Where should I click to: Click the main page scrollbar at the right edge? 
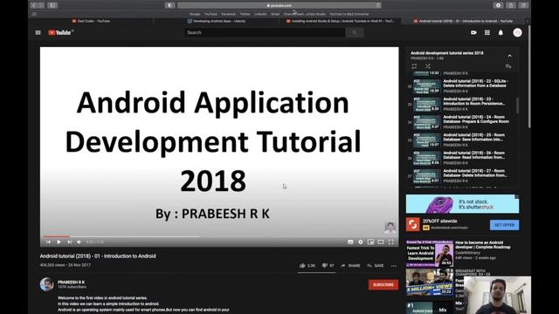pyautogui.click(x=529, y=77)
